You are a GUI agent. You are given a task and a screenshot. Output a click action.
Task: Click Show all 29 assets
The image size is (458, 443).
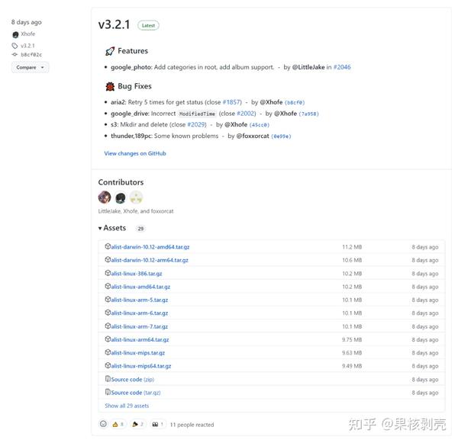(x=127, y=406)
